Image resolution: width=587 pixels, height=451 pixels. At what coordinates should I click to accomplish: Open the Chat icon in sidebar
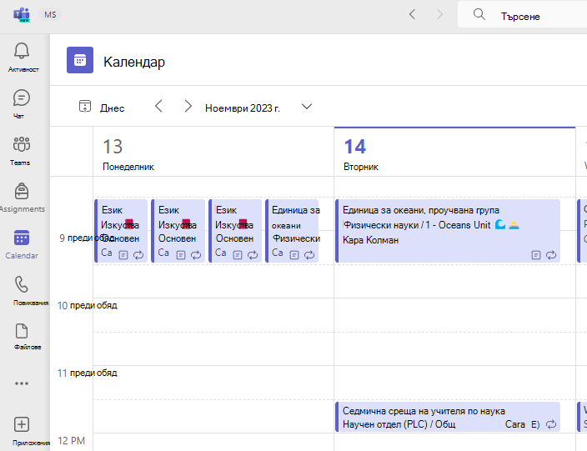coord(22,98)
